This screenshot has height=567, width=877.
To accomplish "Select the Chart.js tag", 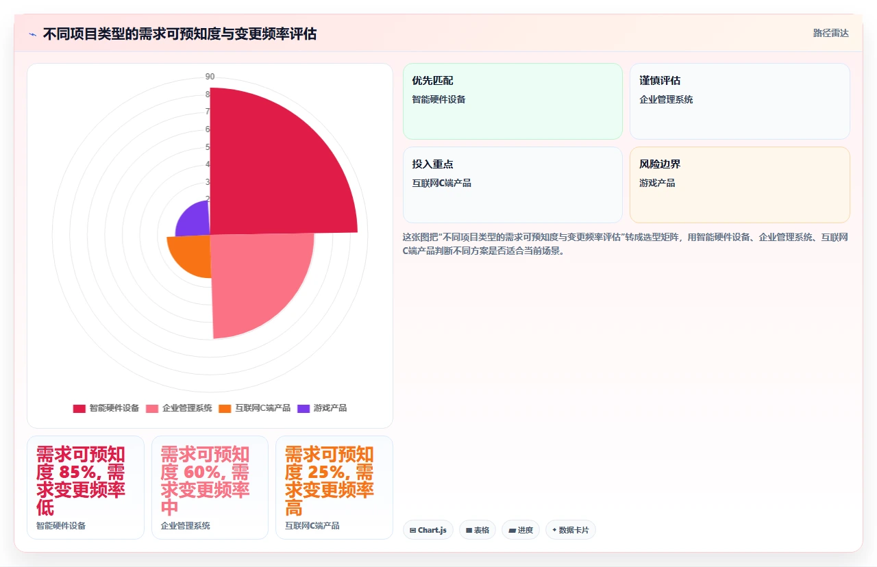I will coord(428,530).
